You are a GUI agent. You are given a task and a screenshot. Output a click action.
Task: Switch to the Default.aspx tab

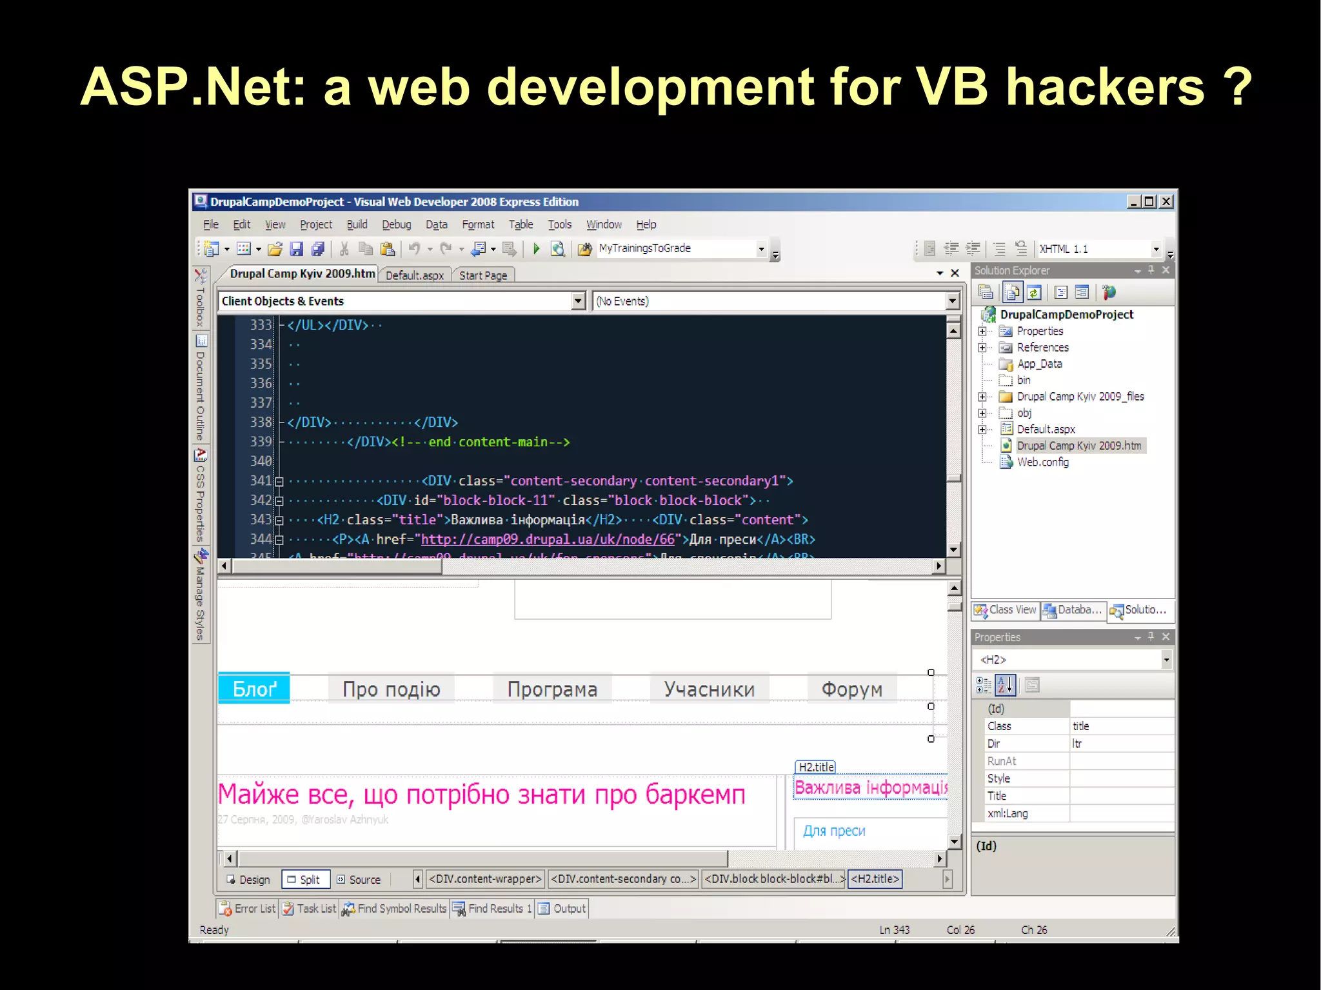pyautogui.click(x=414, y=275)
